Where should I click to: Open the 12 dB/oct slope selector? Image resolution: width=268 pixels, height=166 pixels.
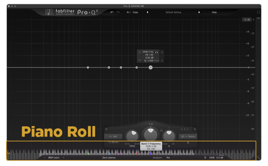point(113,142)
